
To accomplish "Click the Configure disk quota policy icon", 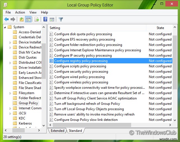I will 51,34.
